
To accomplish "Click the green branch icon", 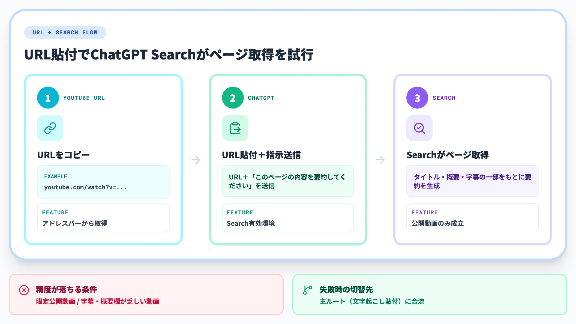I will tap(308, 290).
